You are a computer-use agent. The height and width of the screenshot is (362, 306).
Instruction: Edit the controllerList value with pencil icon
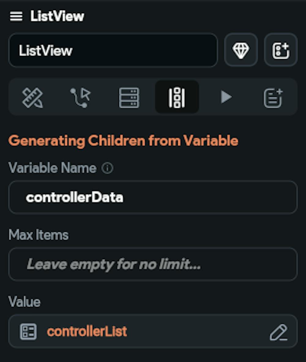278,332
